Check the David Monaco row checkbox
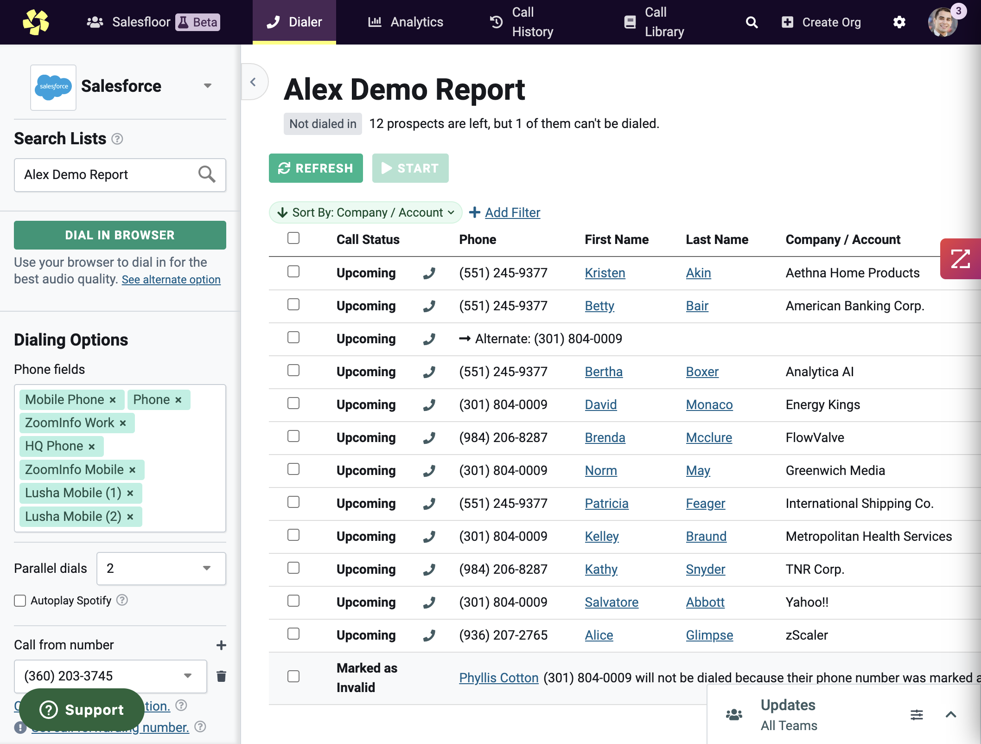The height and width of the screenshot is (744, 981). (x=293, y=403)
